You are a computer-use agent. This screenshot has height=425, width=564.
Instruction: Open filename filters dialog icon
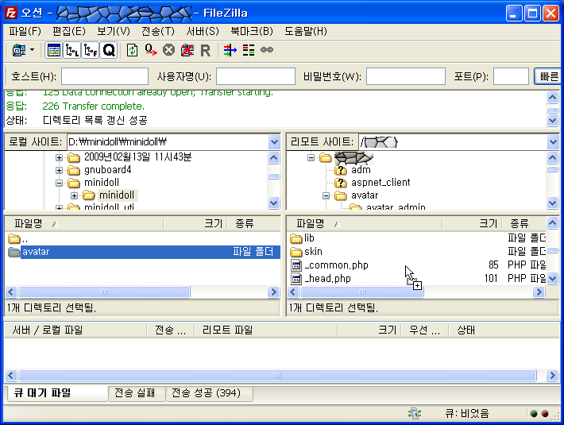tap(230, 50)
